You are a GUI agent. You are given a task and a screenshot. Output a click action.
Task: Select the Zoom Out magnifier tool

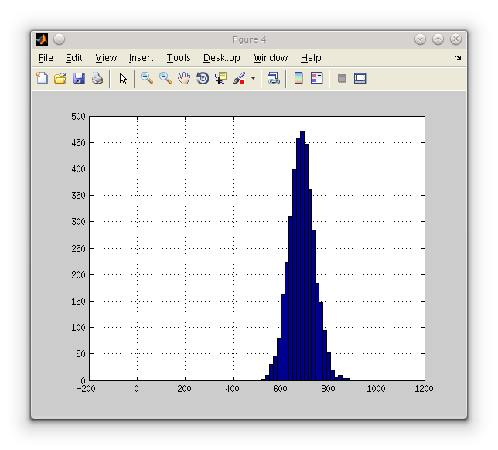tap(165, 78)
